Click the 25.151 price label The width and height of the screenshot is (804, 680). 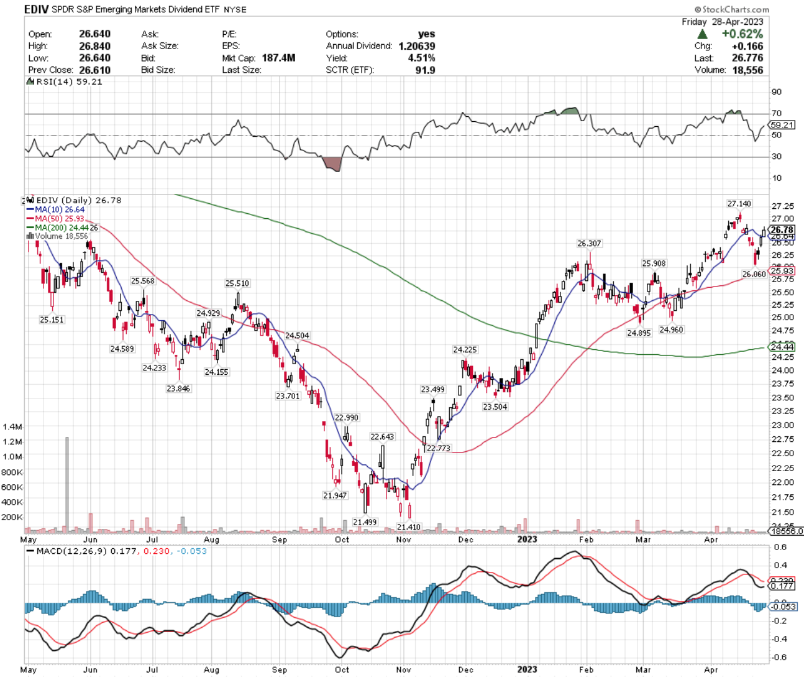(52, 319)
